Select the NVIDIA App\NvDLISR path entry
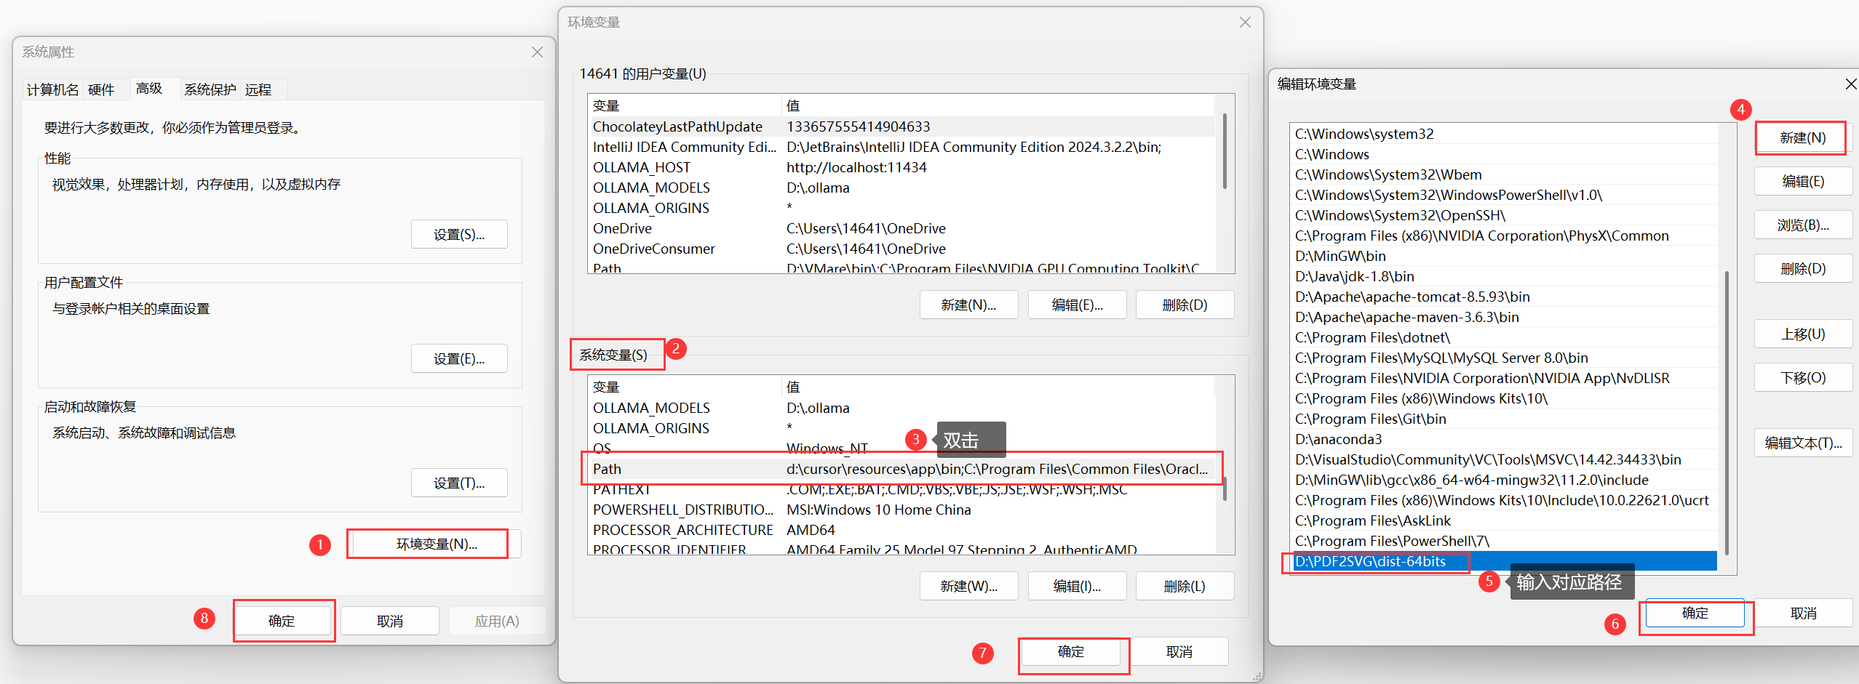This screenshot has width=1859, height=684. click(x=1504, y=378)
